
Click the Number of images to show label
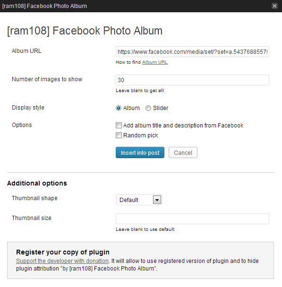pyautogui.click(x=47, y=79)
